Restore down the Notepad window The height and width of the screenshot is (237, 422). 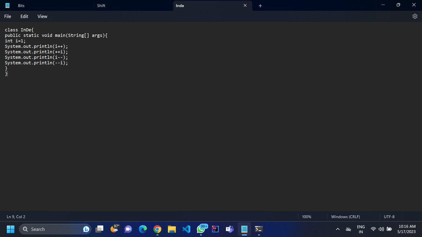pos(399,6)
